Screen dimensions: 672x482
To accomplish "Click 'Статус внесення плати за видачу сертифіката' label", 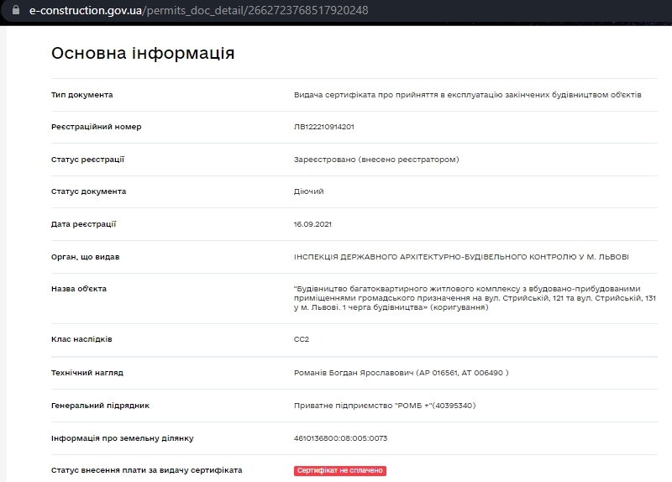I will [146, 470].
